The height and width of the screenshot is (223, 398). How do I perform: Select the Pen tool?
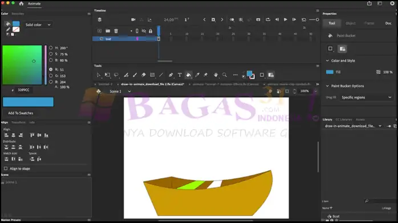[x=171, y=75]
